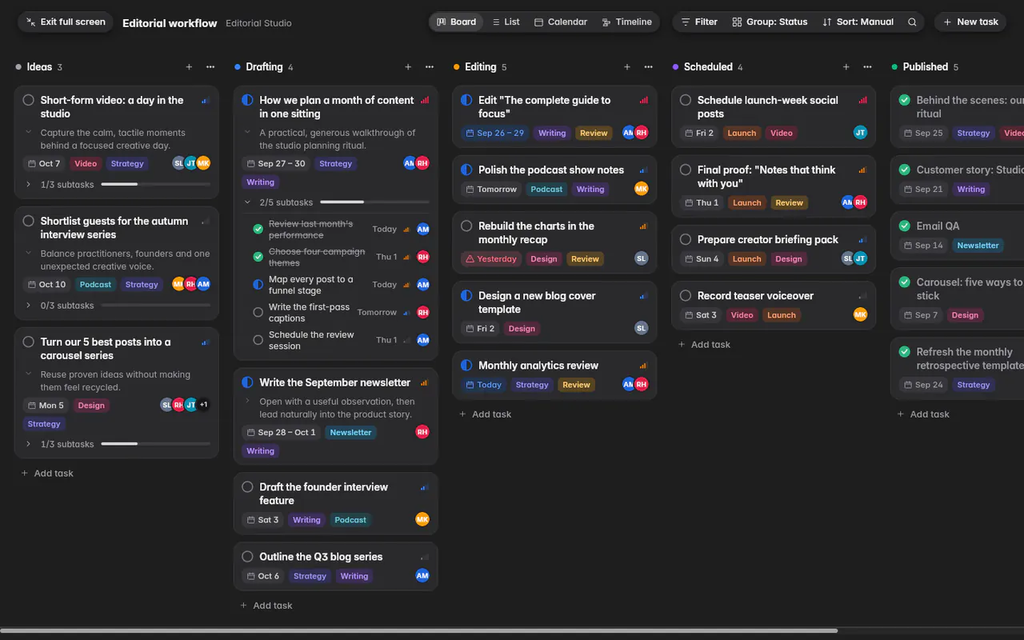Open the Editing column ellipsis menu
The height and width of the screenshot is (640, 1024).
pos(649,67)
